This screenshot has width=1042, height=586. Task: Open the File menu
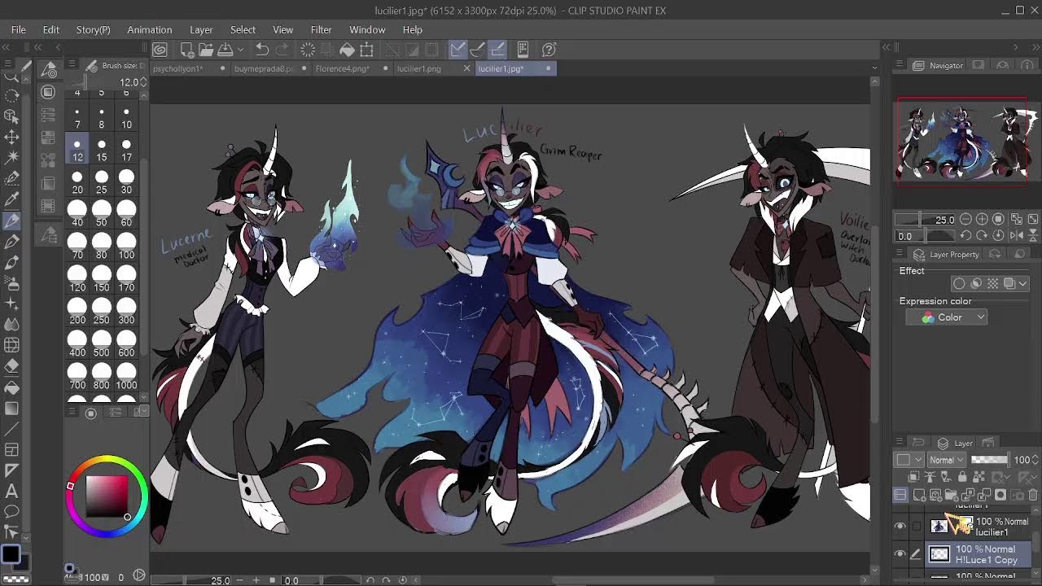click(x=19, y=29)
